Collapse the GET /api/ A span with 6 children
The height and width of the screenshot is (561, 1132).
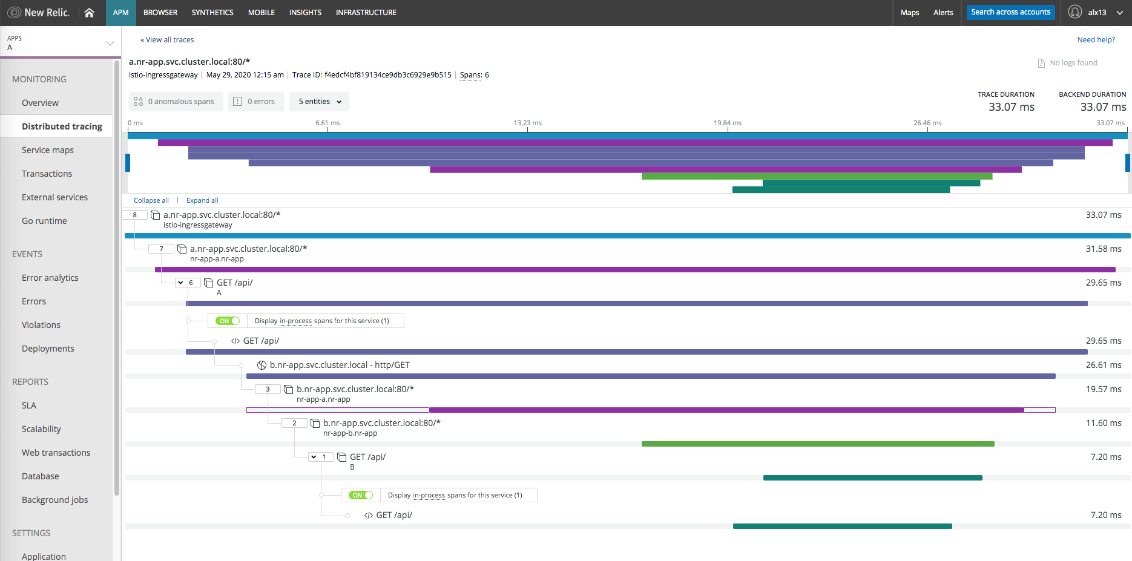click(181, 283)
